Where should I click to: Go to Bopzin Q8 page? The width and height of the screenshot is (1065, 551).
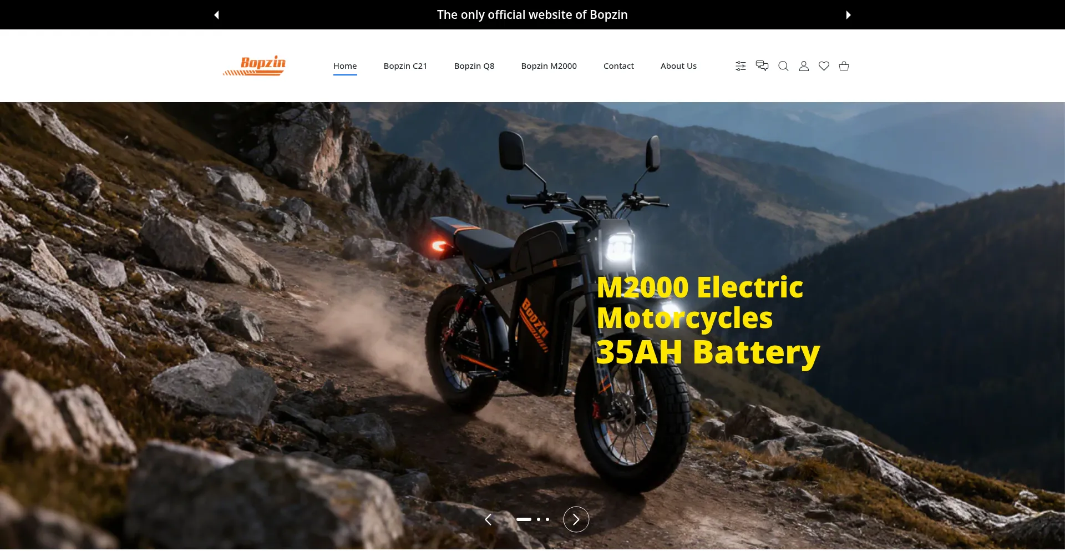point(474,66)
